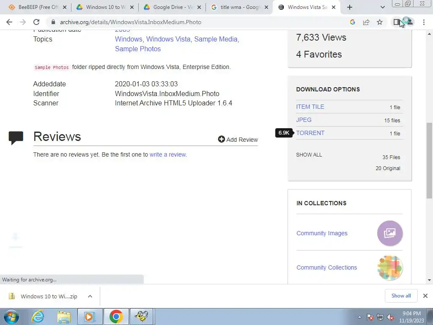Click the Chrome taskbar icon

tap(116, 317)
